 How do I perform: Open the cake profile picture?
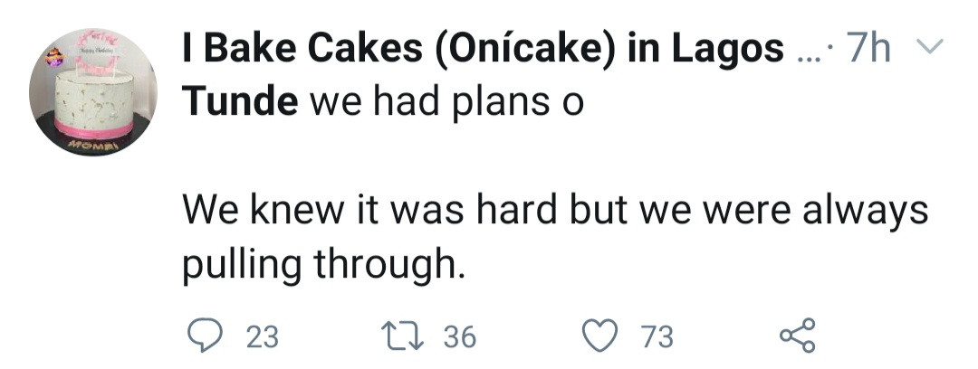[x=93, y=90]
